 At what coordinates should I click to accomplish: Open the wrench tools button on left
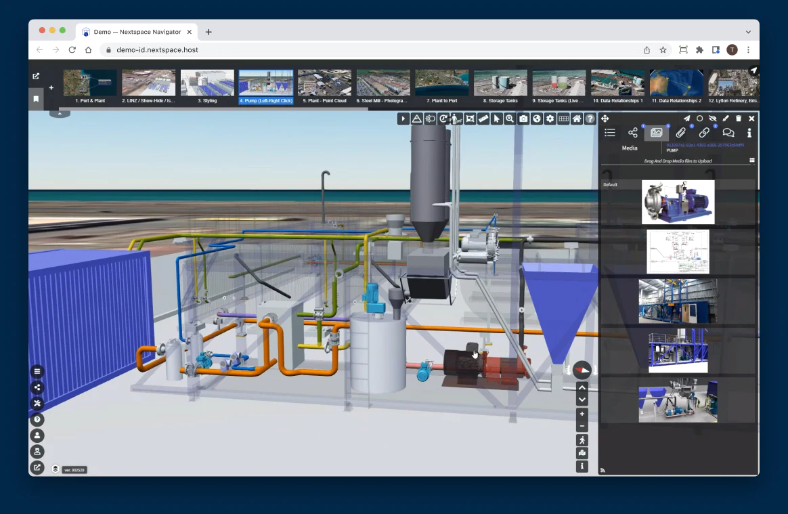pos(37,404)
